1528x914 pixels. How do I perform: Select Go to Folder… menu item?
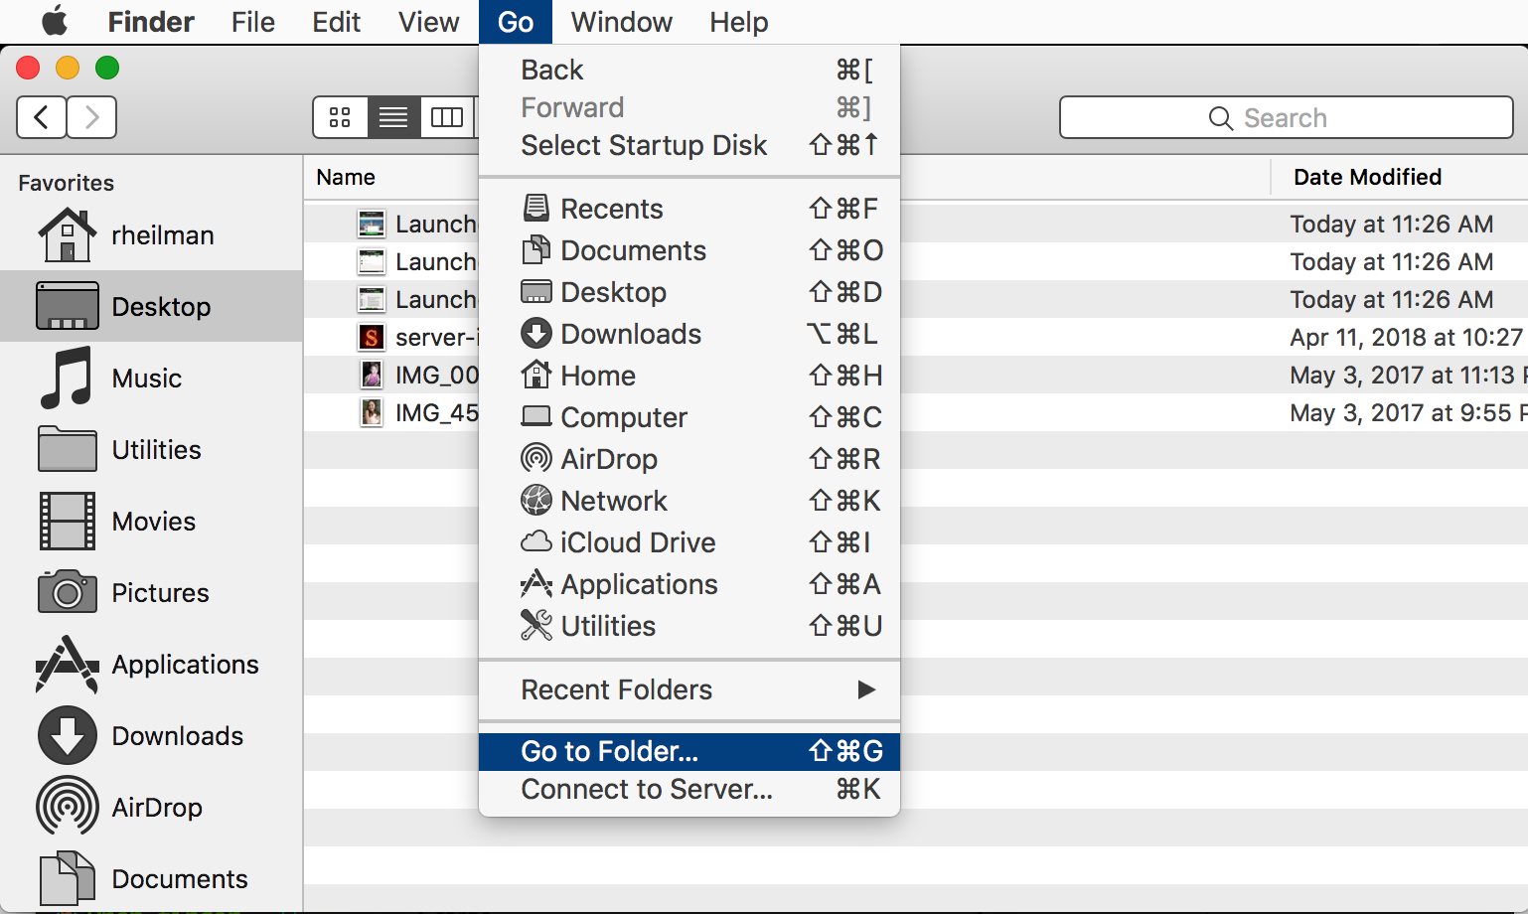coord(689,751)
